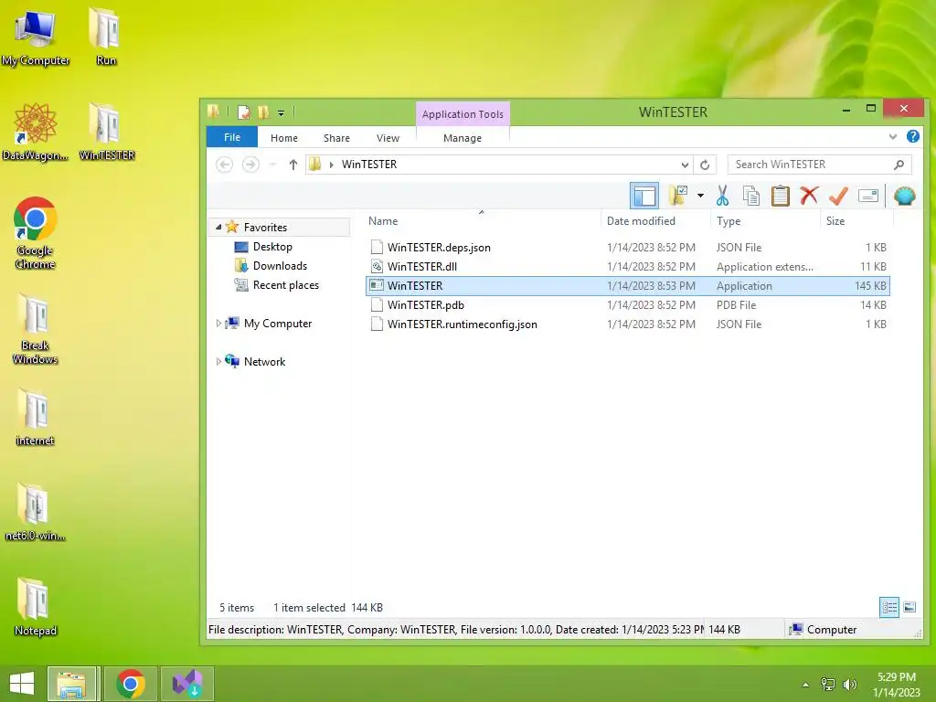Click the Properties quick access icon

[x=243, y=112]
